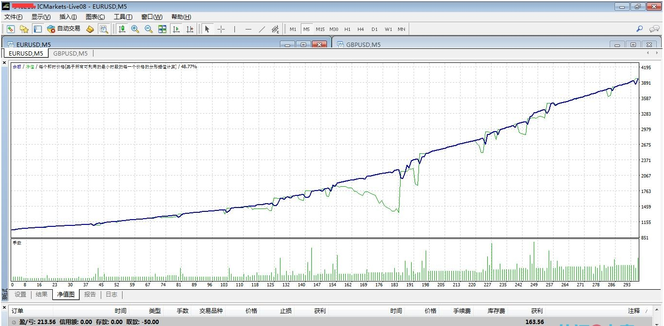664x326 pixels.
Task: Expand the 插入(I) menu
Action: click(68, 17)
